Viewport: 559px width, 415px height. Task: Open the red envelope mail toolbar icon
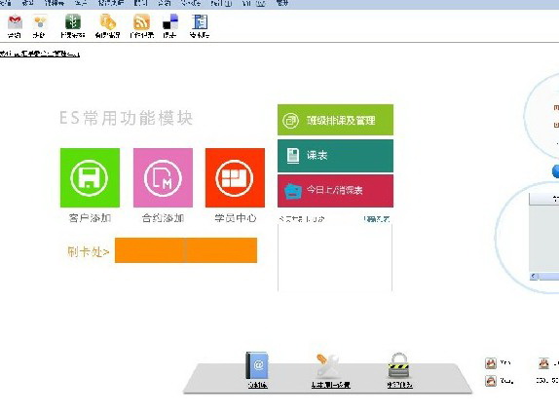(15, 22)
